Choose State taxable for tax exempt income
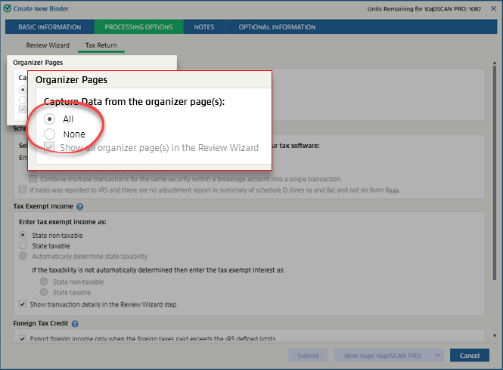503x370 pixels. point(23,245)
